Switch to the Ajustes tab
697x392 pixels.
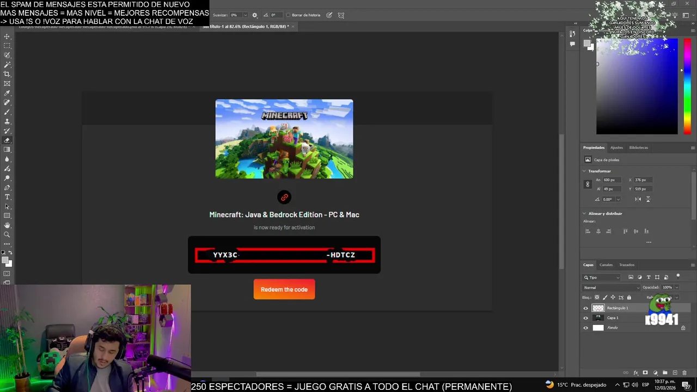[x=616, y=148]
